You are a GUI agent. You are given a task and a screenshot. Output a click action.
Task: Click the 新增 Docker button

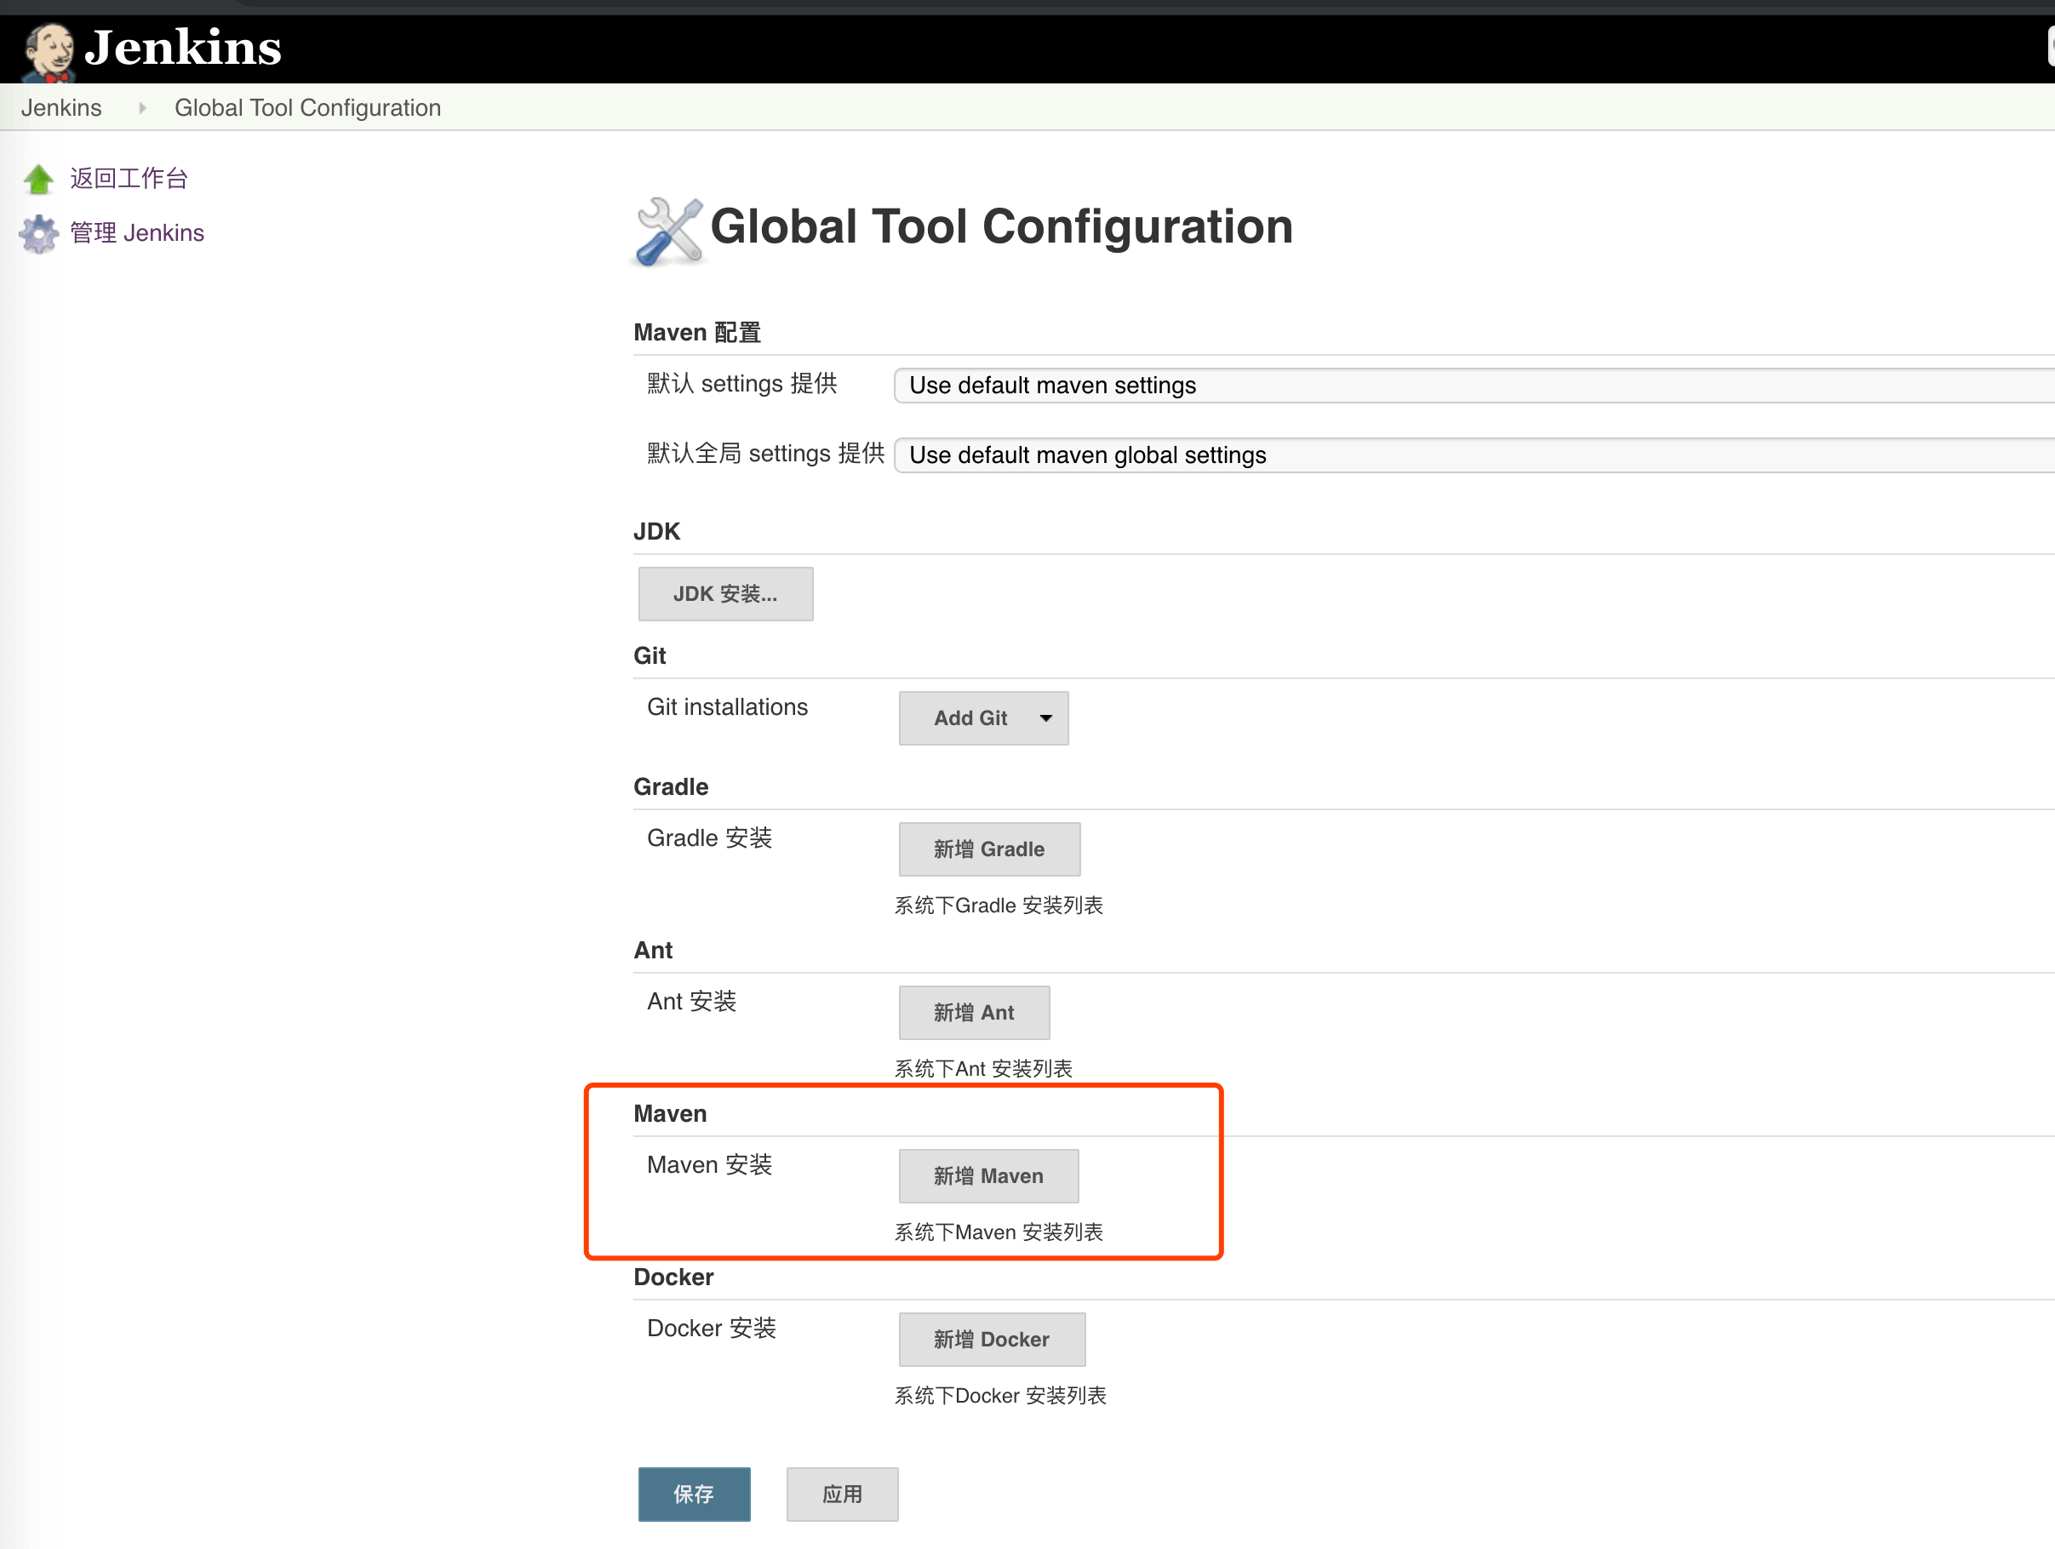[x=991, y=1339]
